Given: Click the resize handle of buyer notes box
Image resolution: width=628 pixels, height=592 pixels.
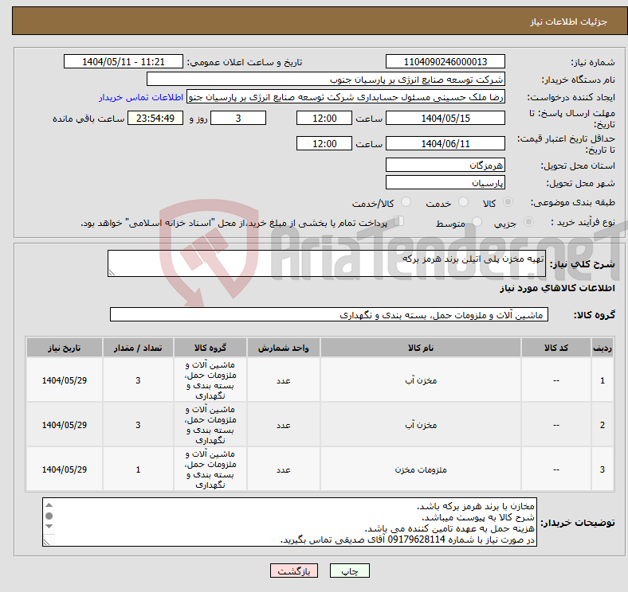Looking at the screenshot, I should (x=47, y=542).
